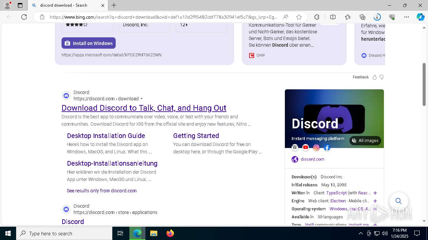Click the taskbar clock
Viewport: 428px width, 240px height.
tap(400, 233)
